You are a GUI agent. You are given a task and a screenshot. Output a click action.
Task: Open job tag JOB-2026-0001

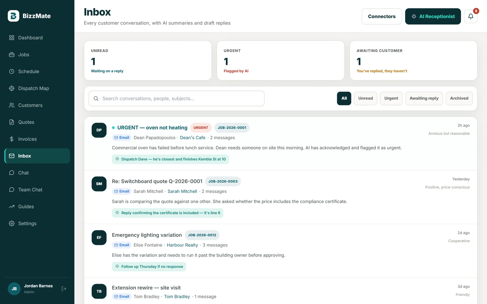coord(232,128)
